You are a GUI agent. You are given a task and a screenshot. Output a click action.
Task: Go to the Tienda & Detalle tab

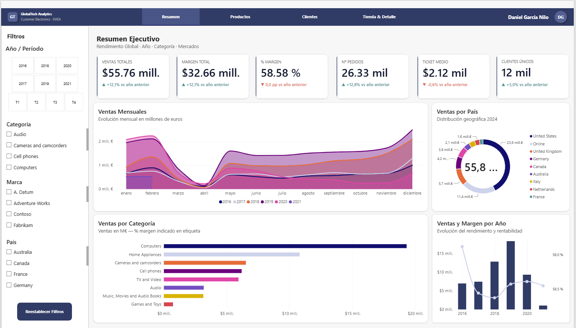pos(379,17)
